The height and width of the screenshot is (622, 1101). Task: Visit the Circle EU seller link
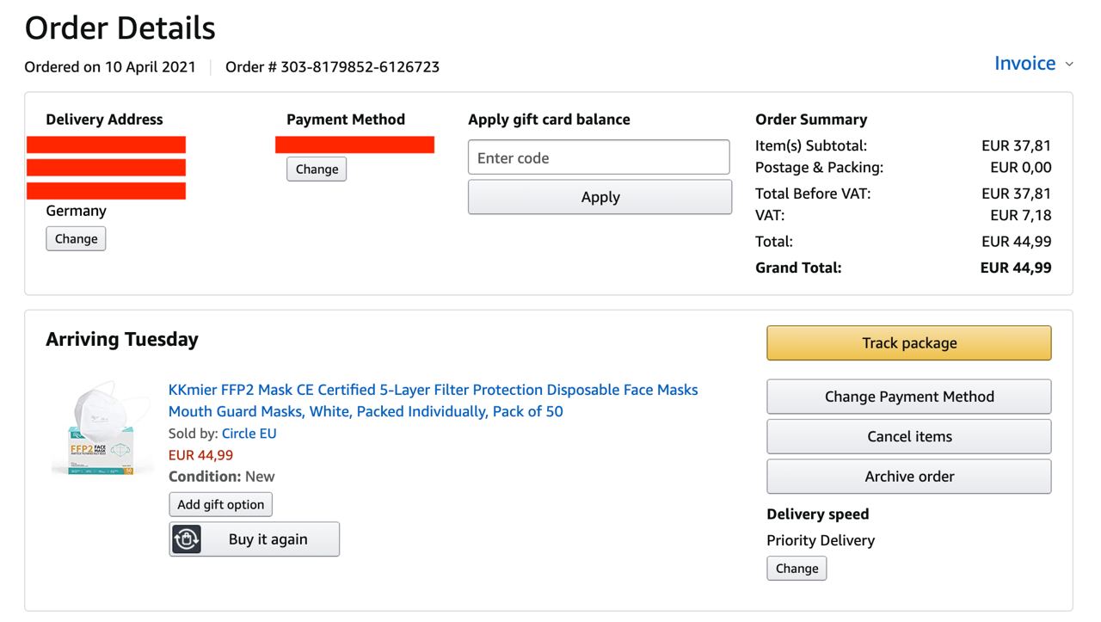click(249, 434)
